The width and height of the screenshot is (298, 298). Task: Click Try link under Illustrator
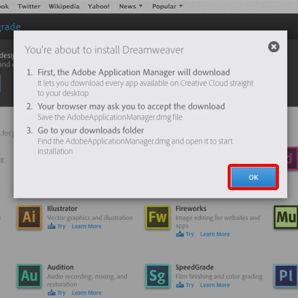coord(57,226)
